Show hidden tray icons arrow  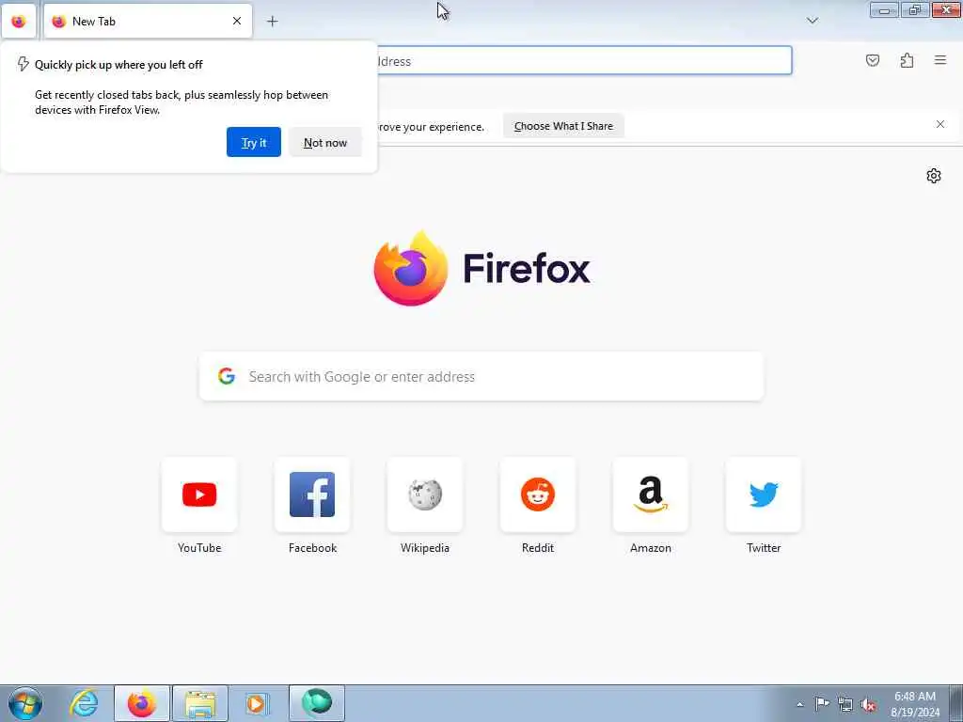pyautogui.click(x=799, y=704)
